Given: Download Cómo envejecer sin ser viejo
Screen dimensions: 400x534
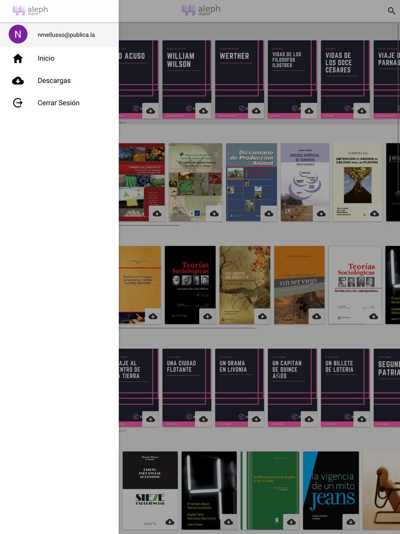Looking at the screenshot, I should point(316,316).
